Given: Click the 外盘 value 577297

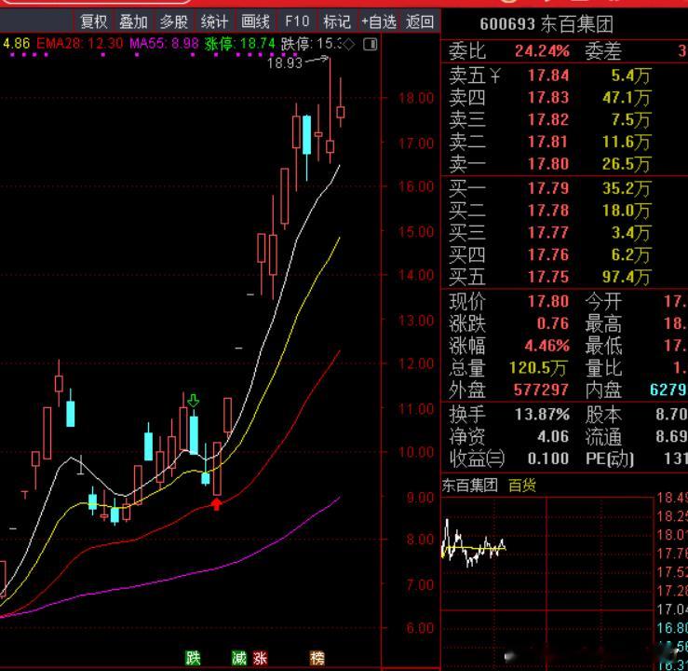Looking at the screenshot, I should coord(541,390).
